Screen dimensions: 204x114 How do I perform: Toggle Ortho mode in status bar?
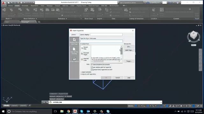click(144, 106)
